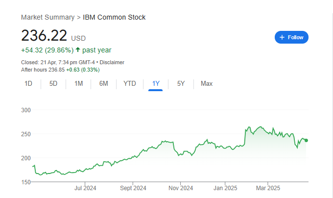Image resolution: width=333 pixels, height=198 pixels.
Task: Click the Jul 2024 axis label
Action: coord(85,188)
